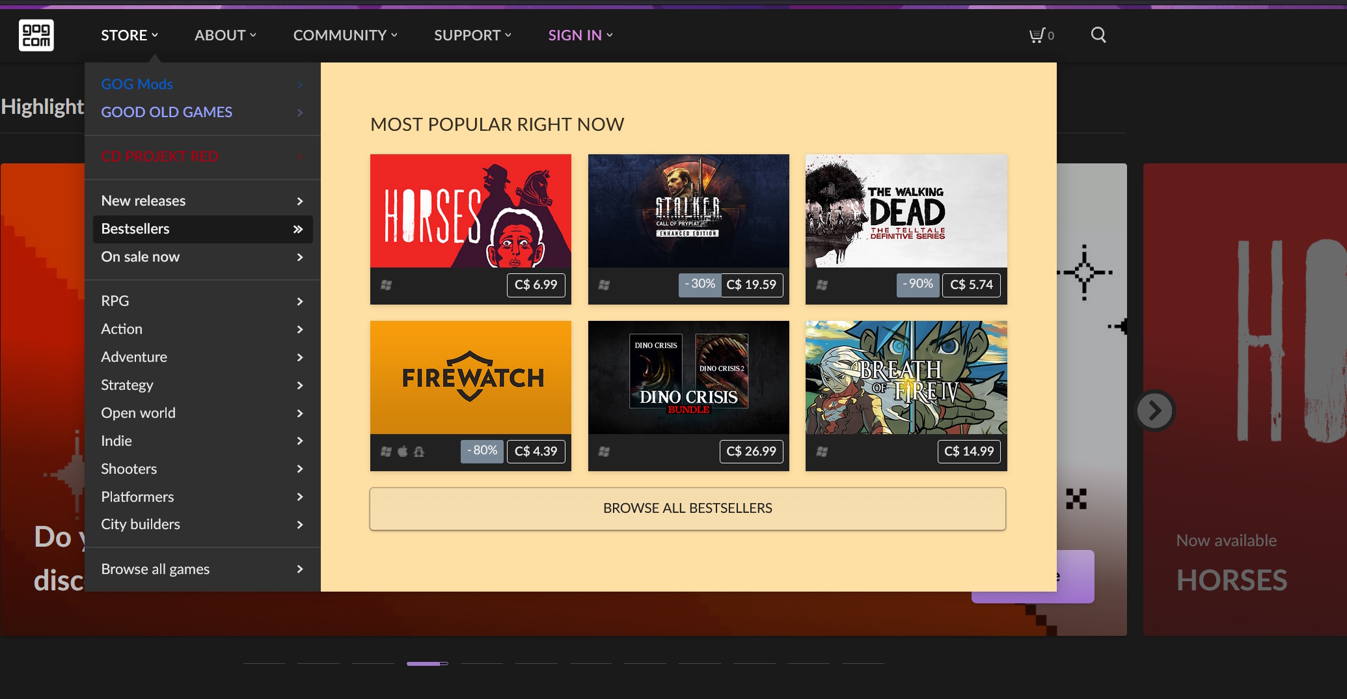Click the Windows icon on the Horses tile
The image size is (1347, 699).
pos(385,284)
